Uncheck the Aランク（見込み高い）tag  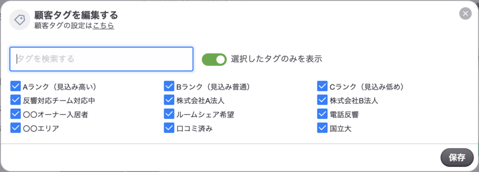pos(15,86)
